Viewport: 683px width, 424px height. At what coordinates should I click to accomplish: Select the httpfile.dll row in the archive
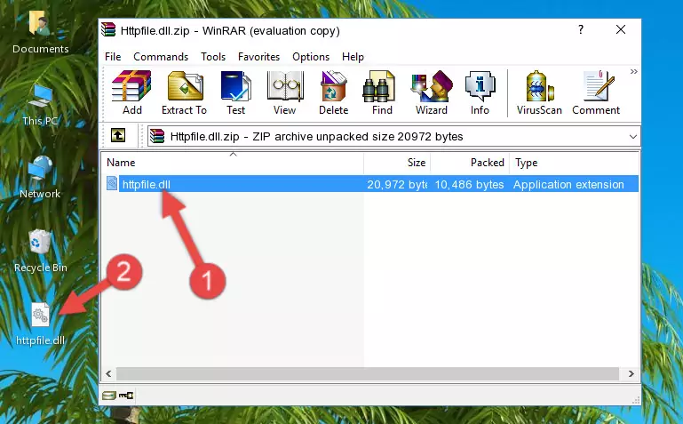(371, 184)
